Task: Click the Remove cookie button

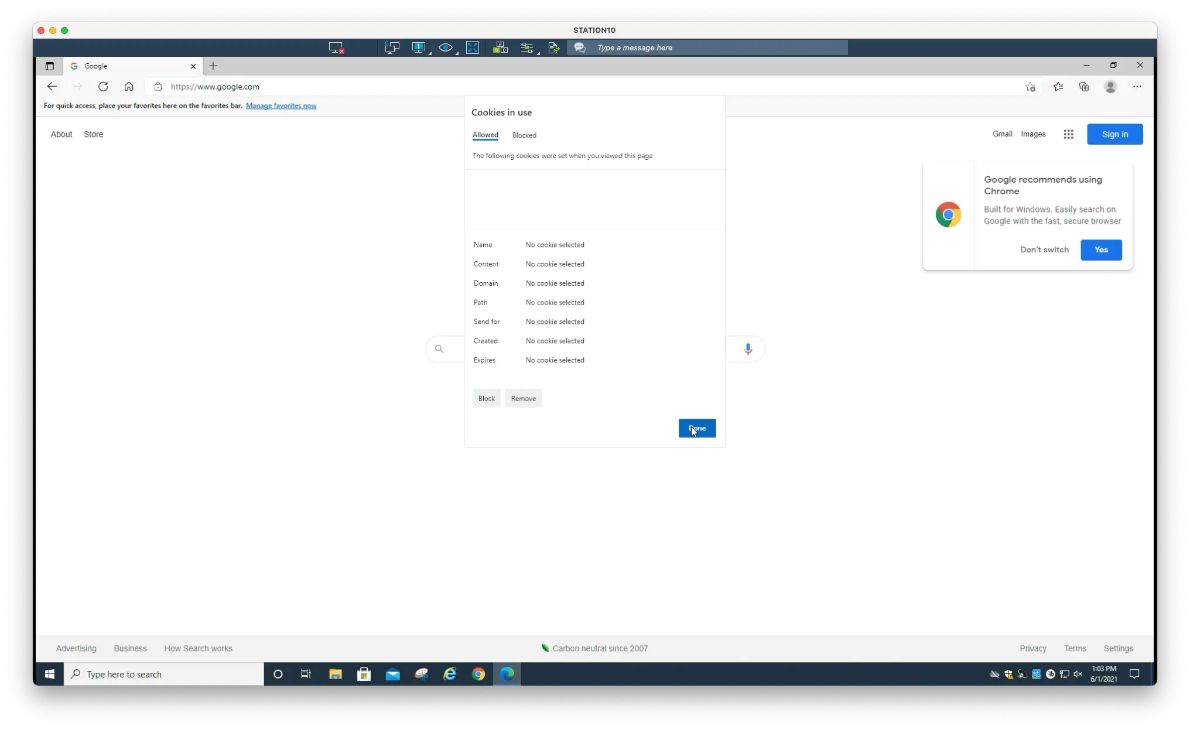Action: (523, 398)
